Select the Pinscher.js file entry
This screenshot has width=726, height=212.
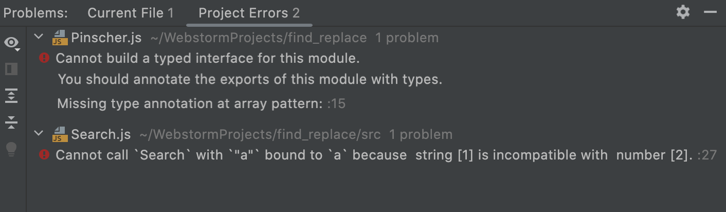point(106,38)
